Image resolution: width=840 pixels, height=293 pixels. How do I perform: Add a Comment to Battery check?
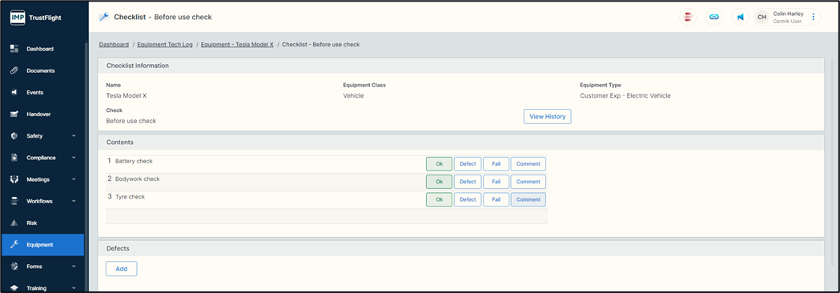pos(529,164)
